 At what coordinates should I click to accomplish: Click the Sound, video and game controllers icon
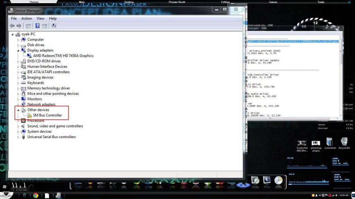tap(23, 126)
